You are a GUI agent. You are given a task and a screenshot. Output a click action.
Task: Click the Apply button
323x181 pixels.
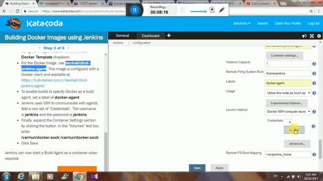pos(219,168)
